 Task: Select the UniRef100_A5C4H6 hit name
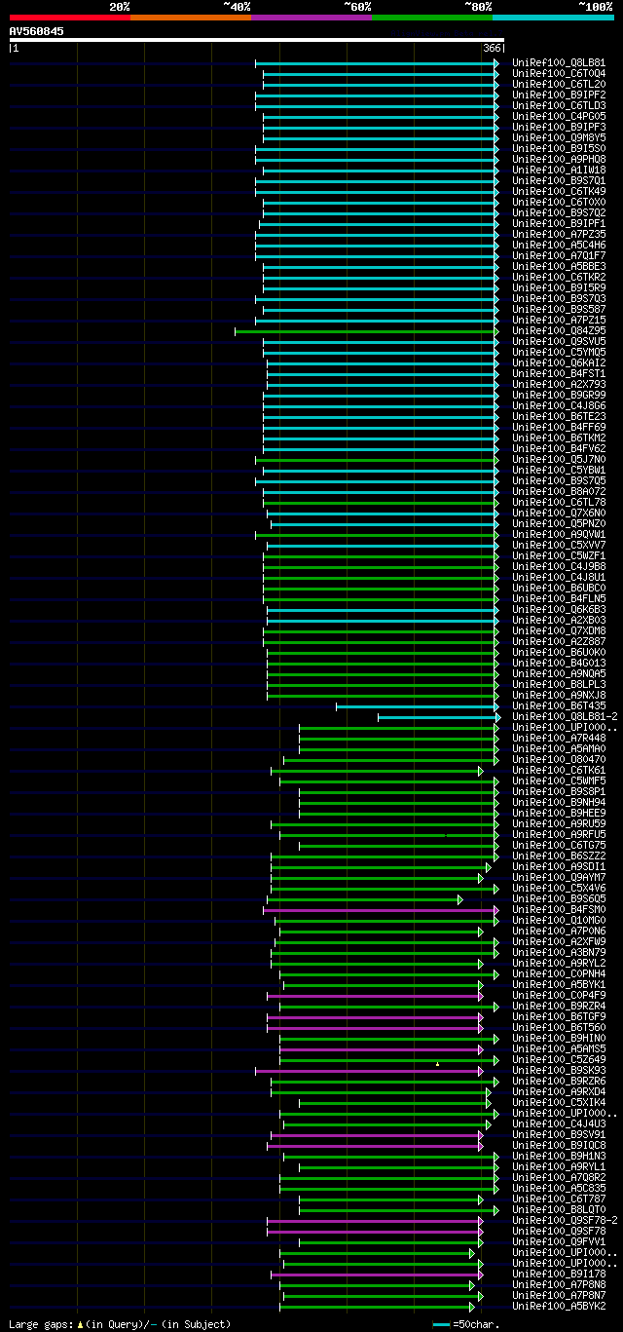pyautogui.click(x=559, y=246)
